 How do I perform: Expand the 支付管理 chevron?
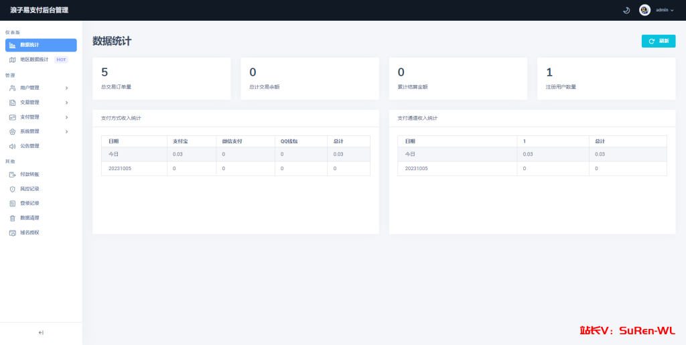pos(66,117)
